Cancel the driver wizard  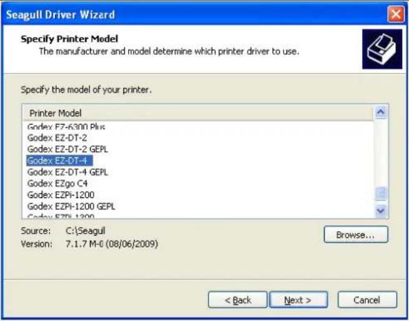tap(367, 300)
